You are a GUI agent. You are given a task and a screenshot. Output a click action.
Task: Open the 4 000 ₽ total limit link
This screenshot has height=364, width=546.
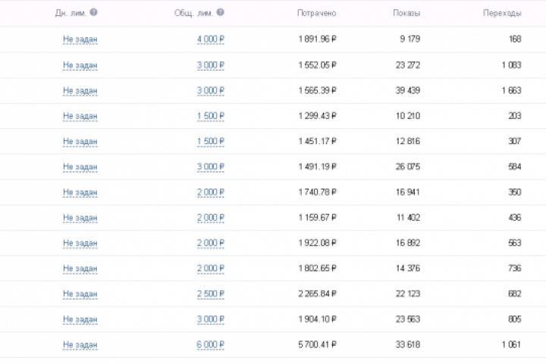tap(210, 39)
